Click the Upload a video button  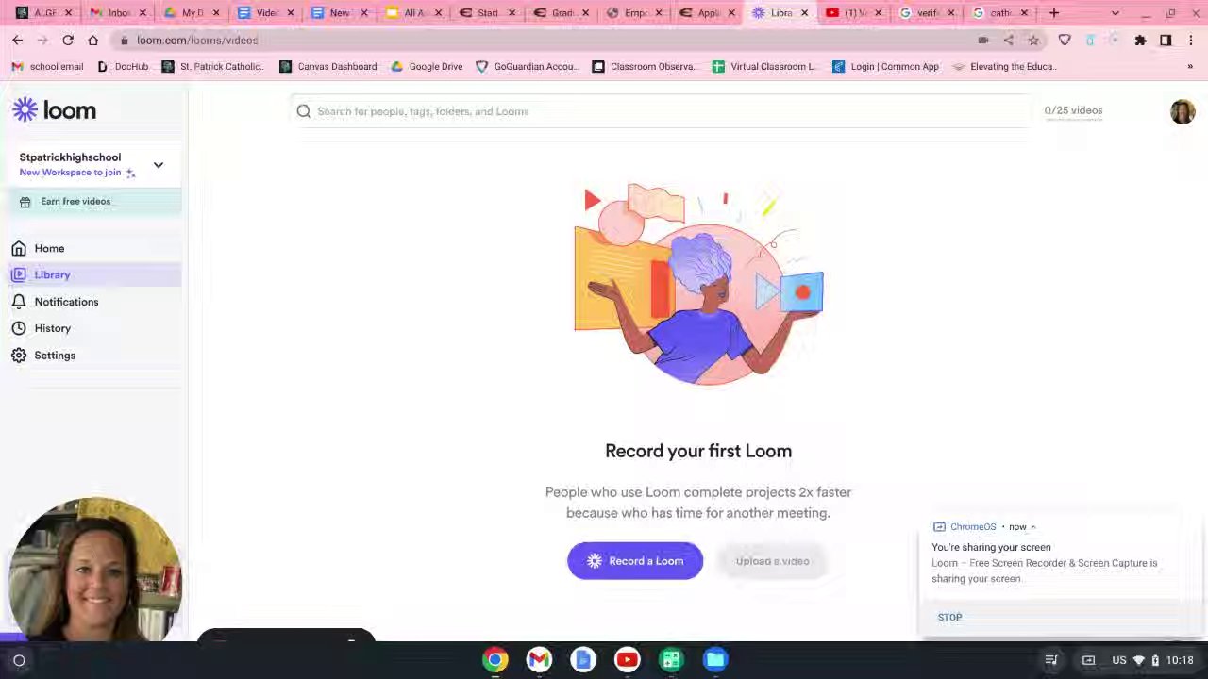point(772,561)
